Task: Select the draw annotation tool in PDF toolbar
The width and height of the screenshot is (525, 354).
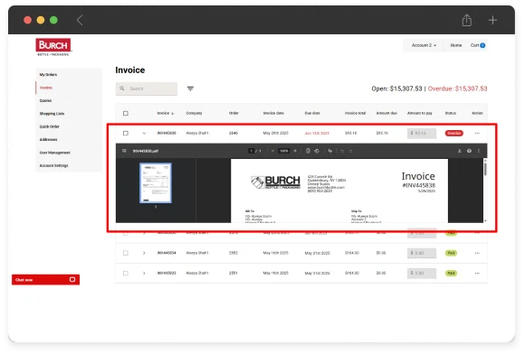Action: [330, 151]
